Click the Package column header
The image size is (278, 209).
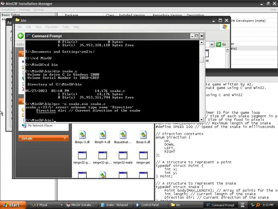click(x=71, y=15)
